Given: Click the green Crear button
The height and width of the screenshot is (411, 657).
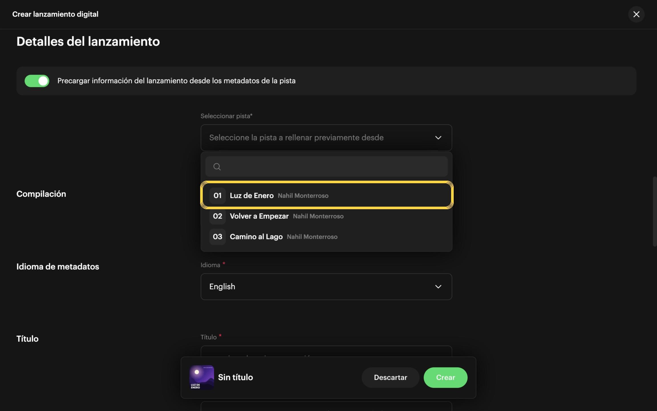Looking at the screenshot, I should 445,377.
